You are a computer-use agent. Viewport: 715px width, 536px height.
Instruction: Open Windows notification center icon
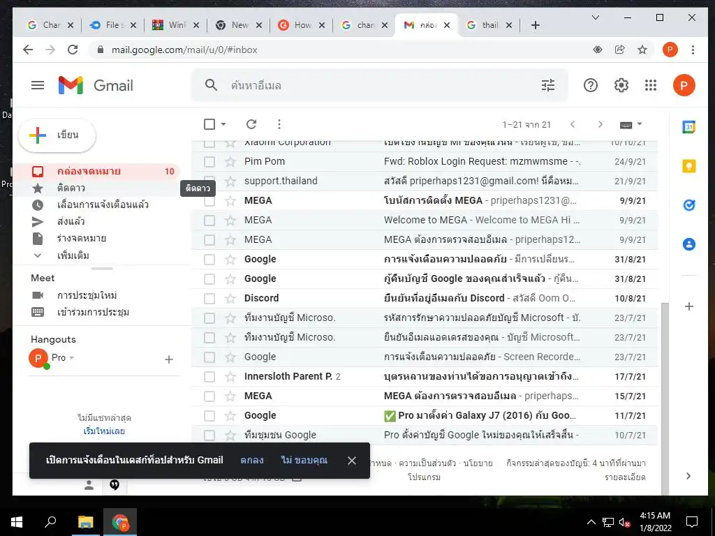click(x=692, y=522)
